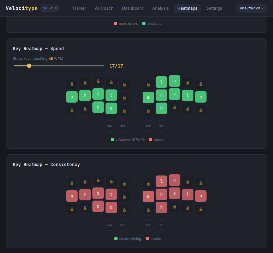Adjust the WPM threshold slider handle
The width and height of the screenshot is (273, 253).
pos(29,66)
